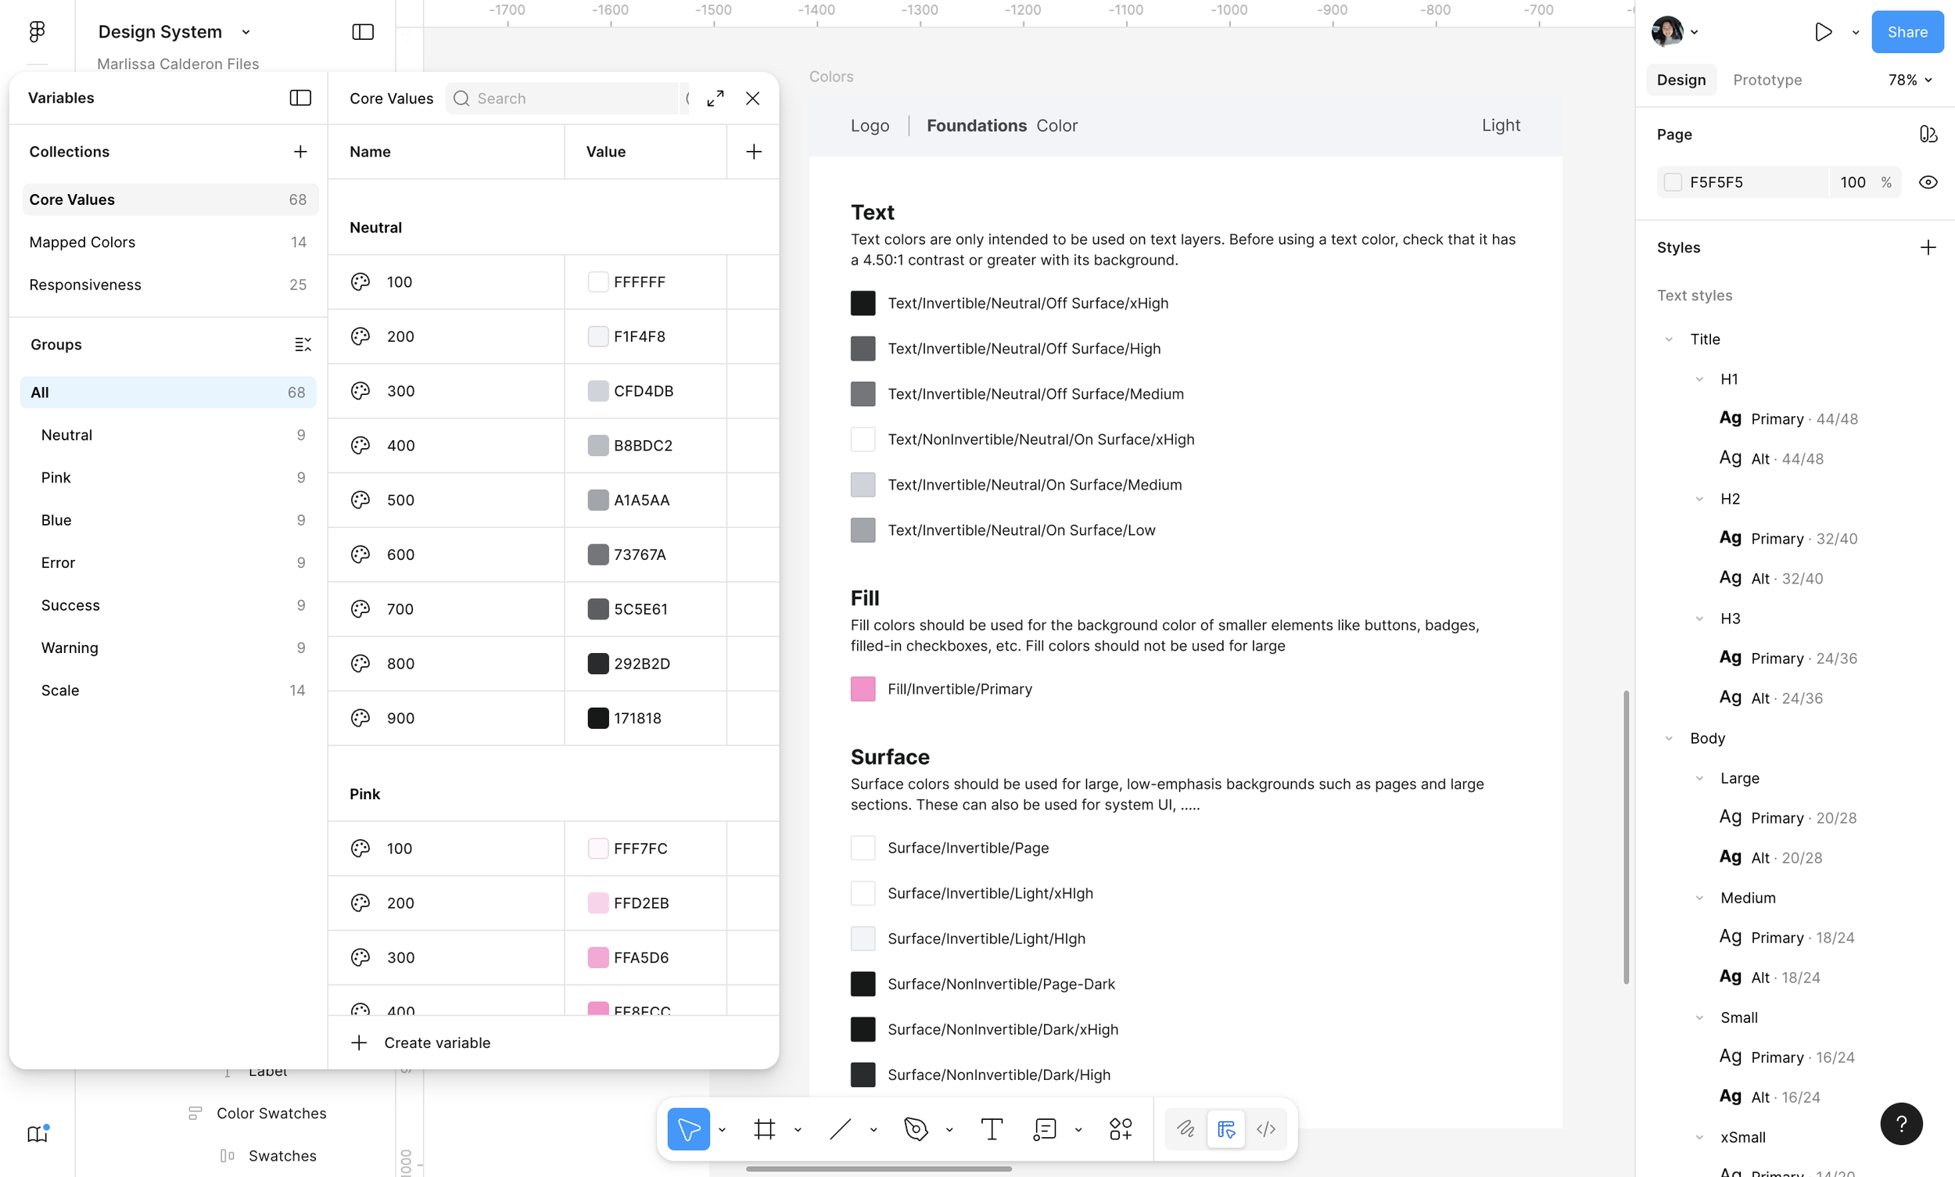Select the Frame tool in toolbar
Viewport: 1955px width, 1177px height.
pos(765,1129)
